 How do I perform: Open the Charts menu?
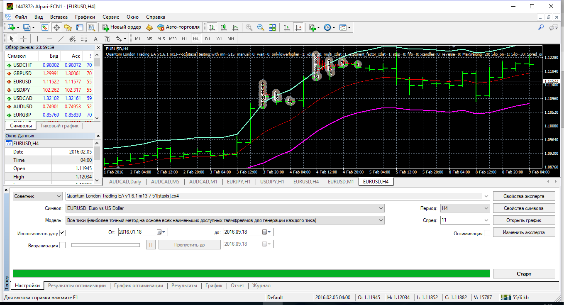coord(85,17)
